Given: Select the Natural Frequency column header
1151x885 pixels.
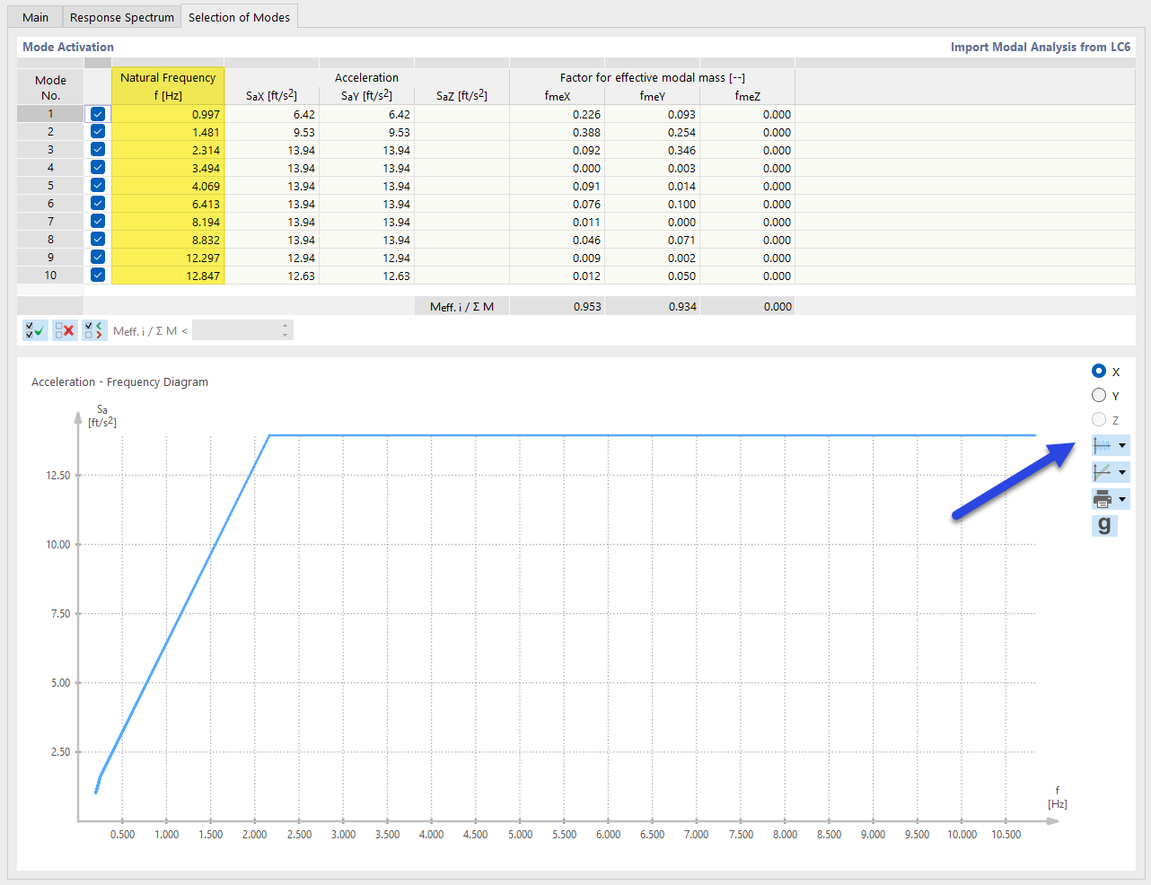Looking at the screenshot, I should click(168, 84).
